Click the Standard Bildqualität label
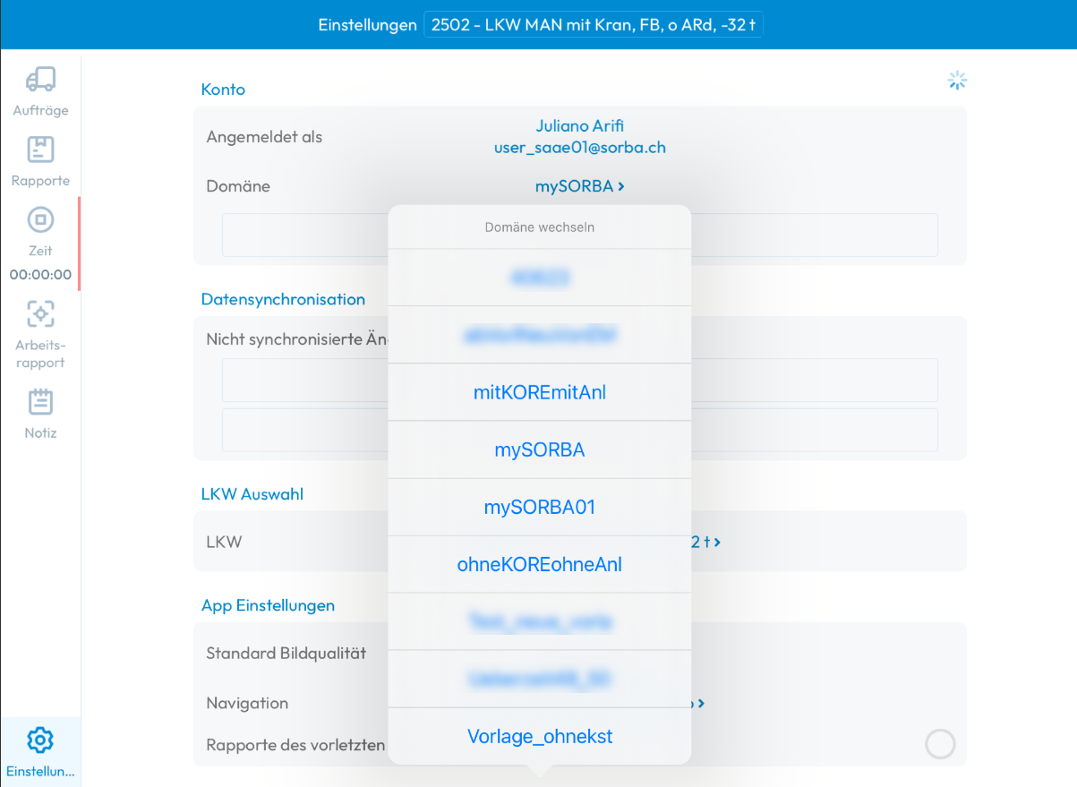 [x=286, y=654]
